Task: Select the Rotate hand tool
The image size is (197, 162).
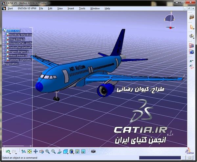Action: click(x=42, y=152)
